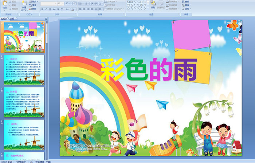Select the Right Arrow block shape
255x163 pixels.
(x=141, y=5)
